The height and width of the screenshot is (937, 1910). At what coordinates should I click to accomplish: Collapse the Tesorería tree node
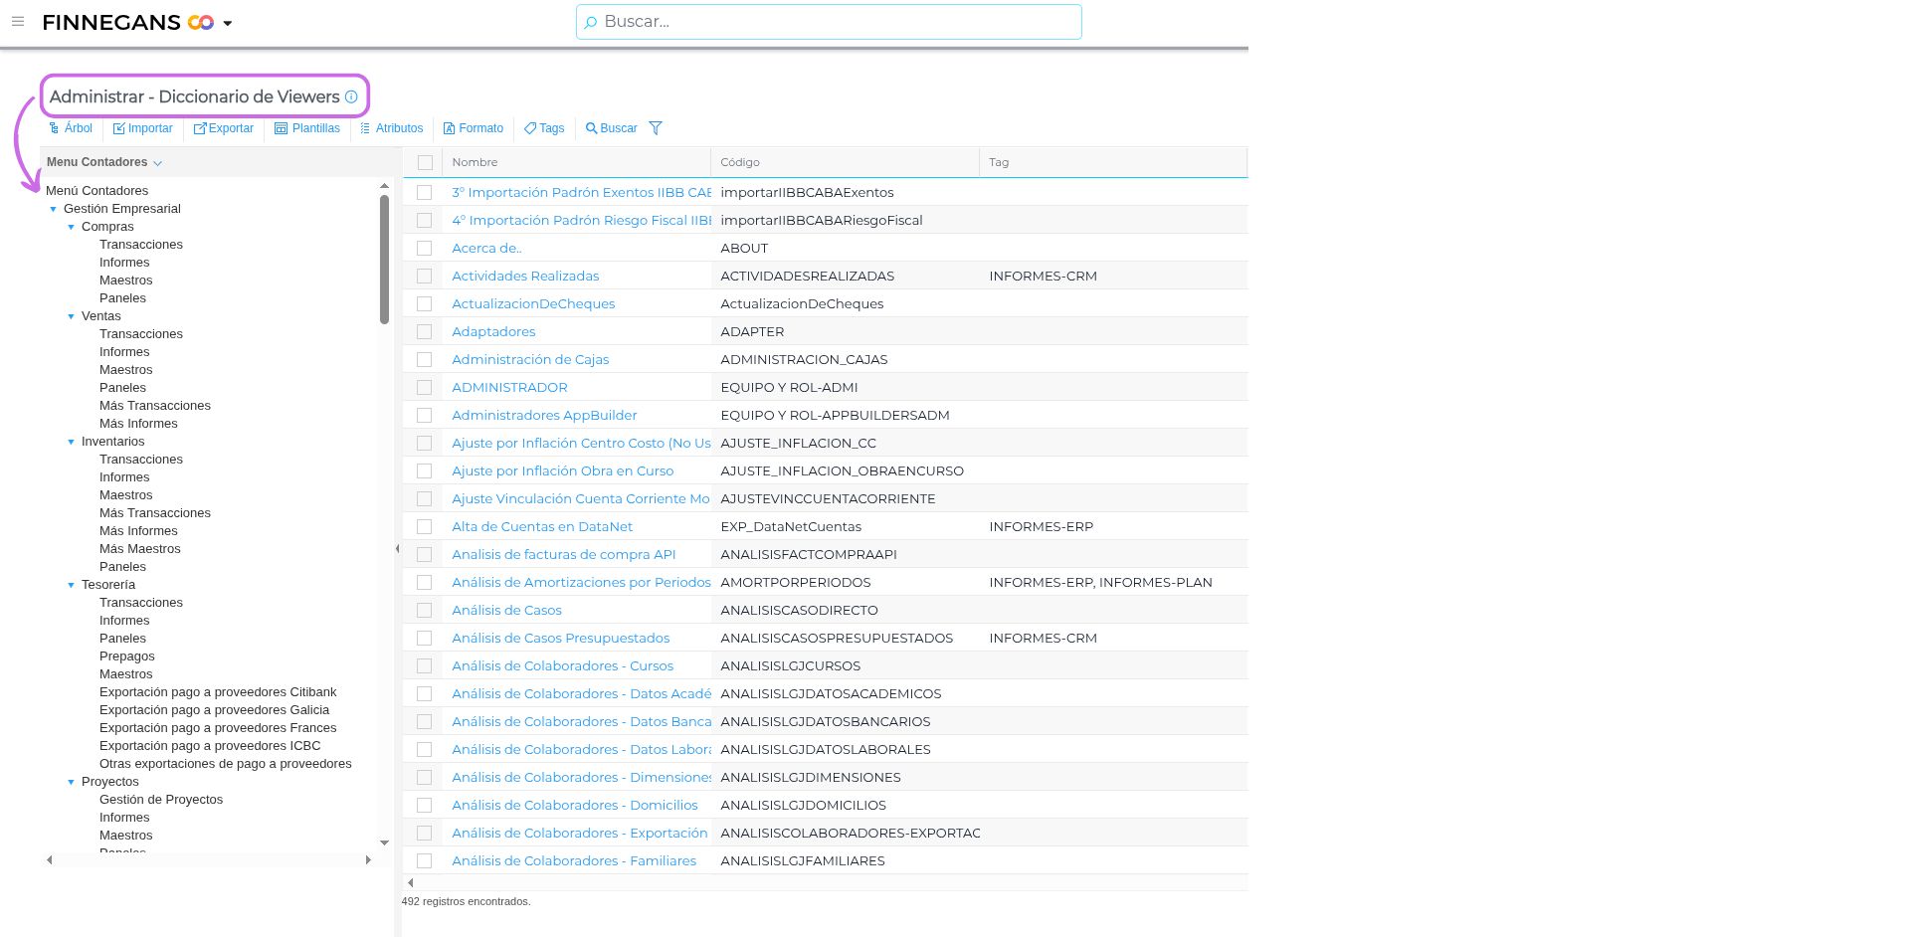pyautogui.click(x=72, y=585)
